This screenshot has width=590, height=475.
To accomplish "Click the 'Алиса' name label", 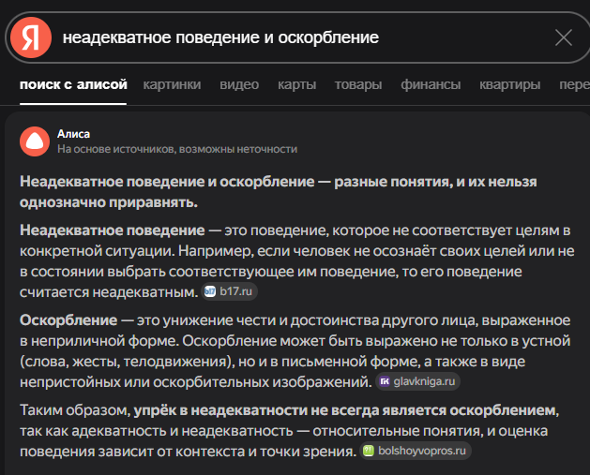I will click(73, 134).
